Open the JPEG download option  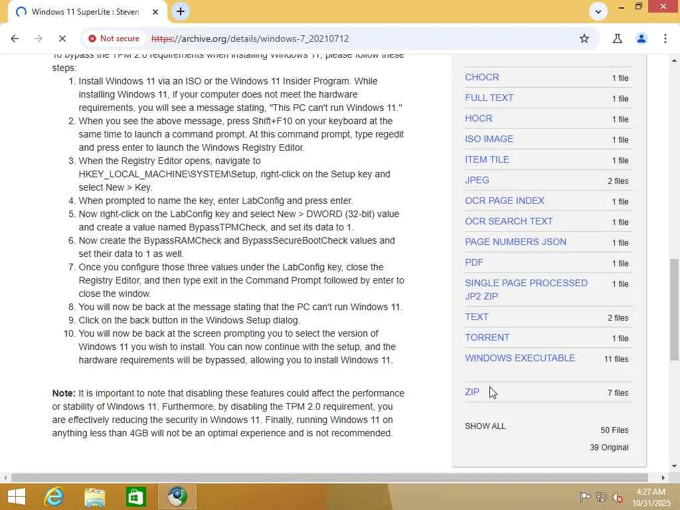(477, 180)
